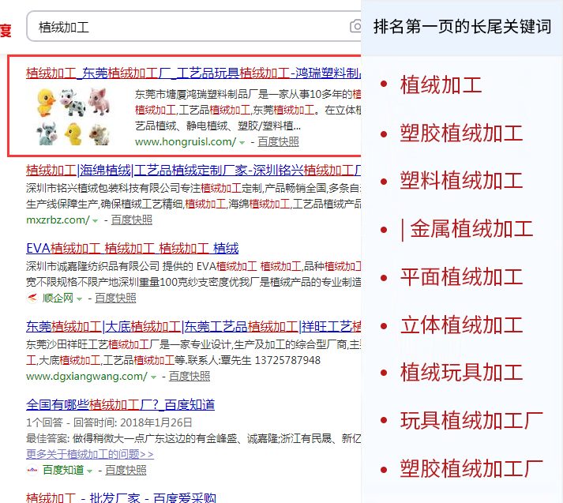
Task: Open 百度快照 for the hongruisl.com result
Action: [278, 142]
